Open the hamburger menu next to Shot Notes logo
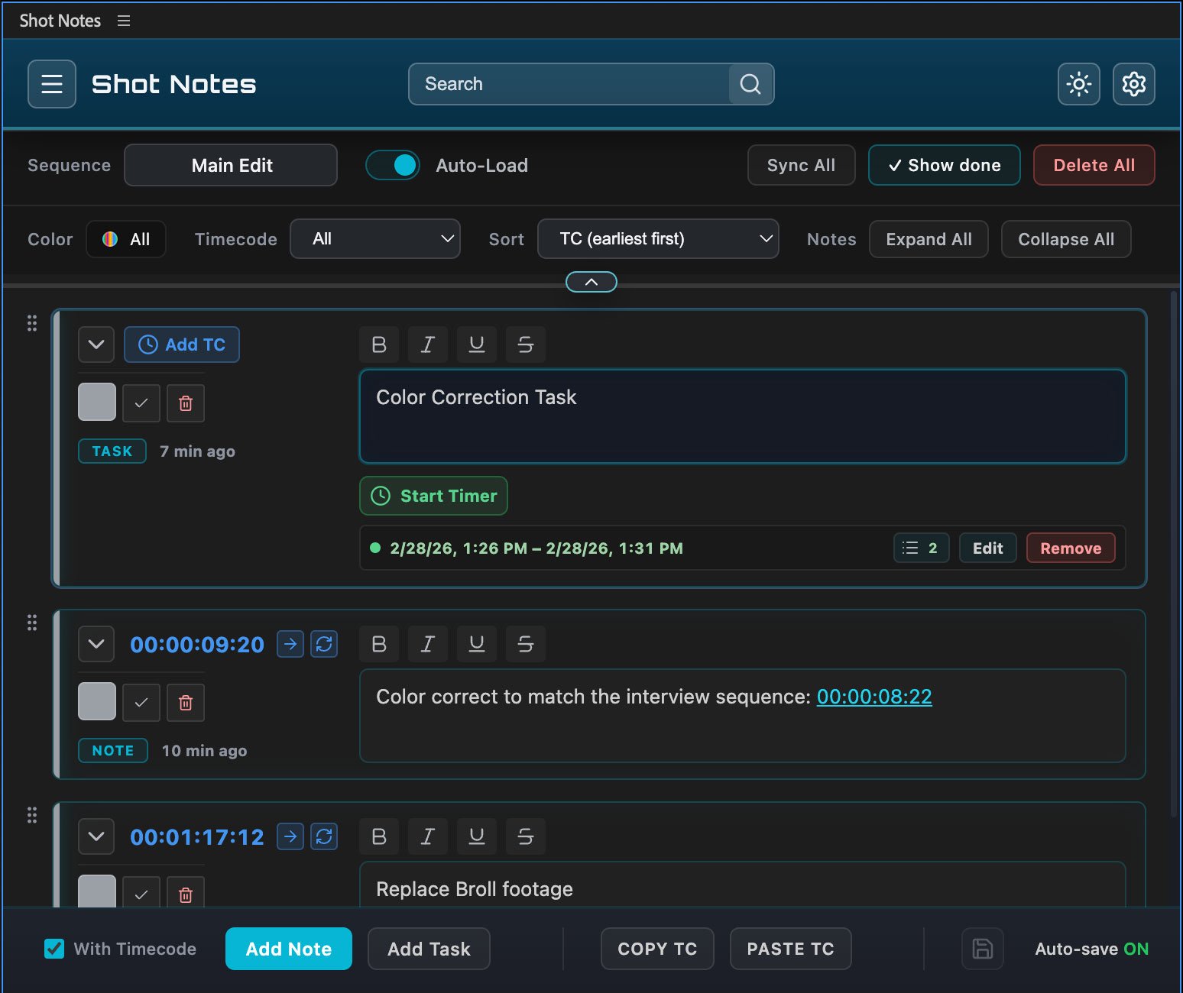1183x993 pixels. pos(52,84)
